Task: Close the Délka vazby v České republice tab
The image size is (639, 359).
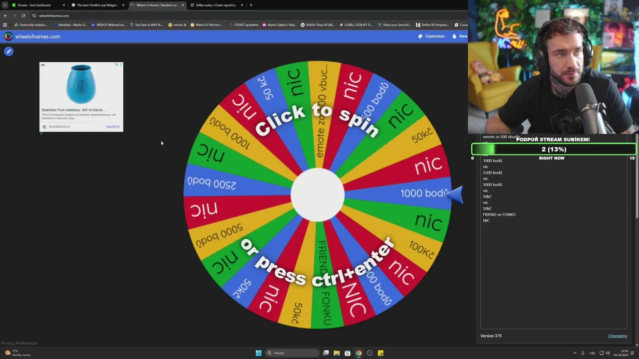Action: tap(242, 5)
